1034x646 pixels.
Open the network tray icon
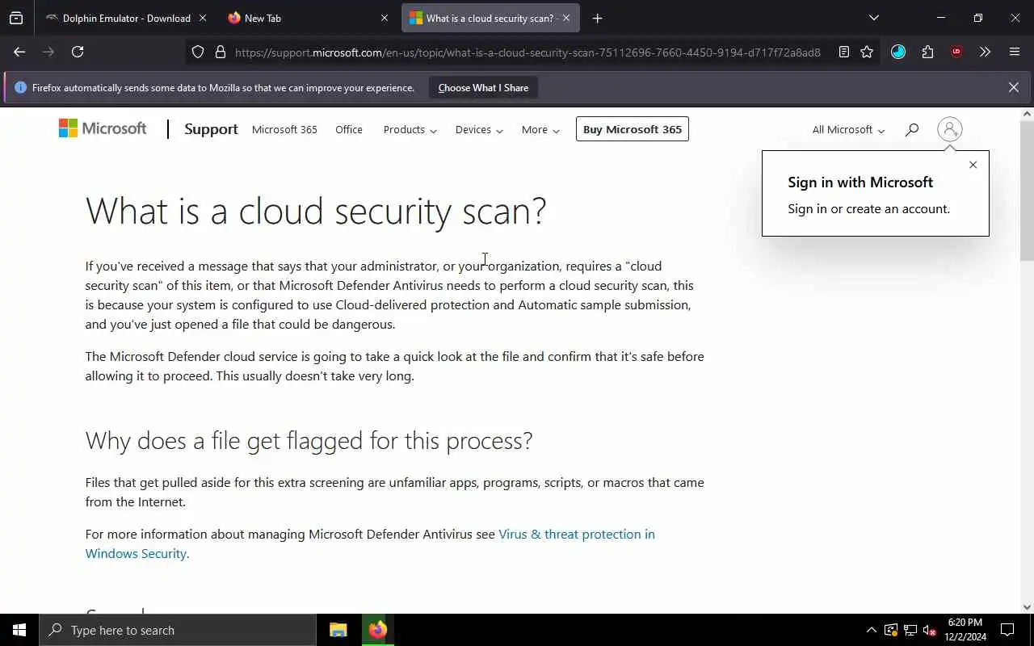[x=910, y=630]
